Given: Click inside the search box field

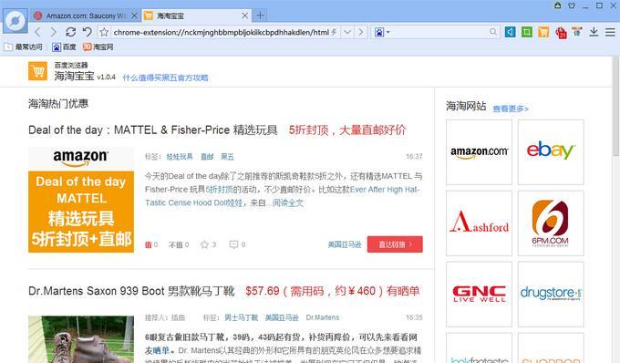Looking at the screenshot, I should pyautogui.click(x=439, y=32).
